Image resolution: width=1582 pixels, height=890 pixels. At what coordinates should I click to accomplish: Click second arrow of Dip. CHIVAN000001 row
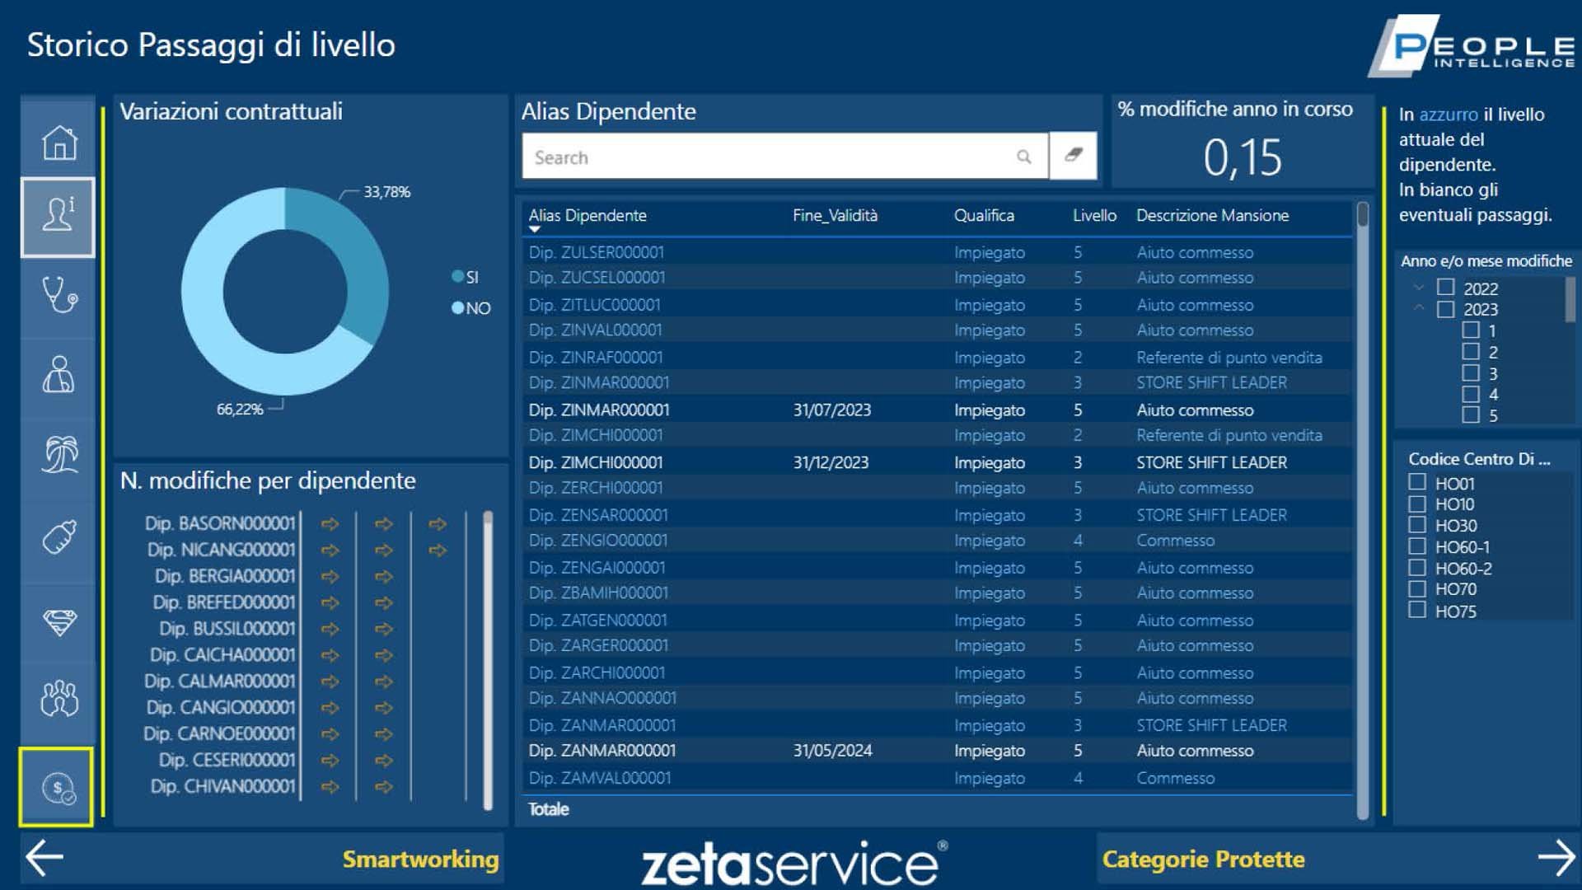[x=384, y=787]
